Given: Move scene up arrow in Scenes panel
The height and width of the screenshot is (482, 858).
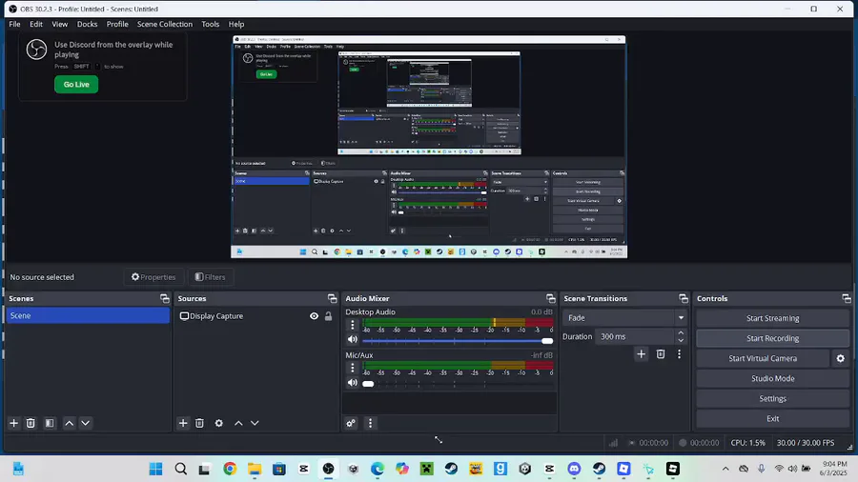Looking at the screenshot, I should click(x=69, y=423).
